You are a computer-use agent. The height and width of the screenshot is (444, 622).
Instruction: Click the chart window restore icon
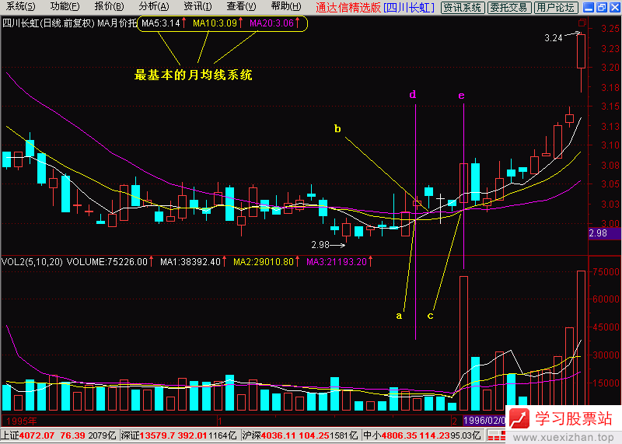tap(582, 23)
